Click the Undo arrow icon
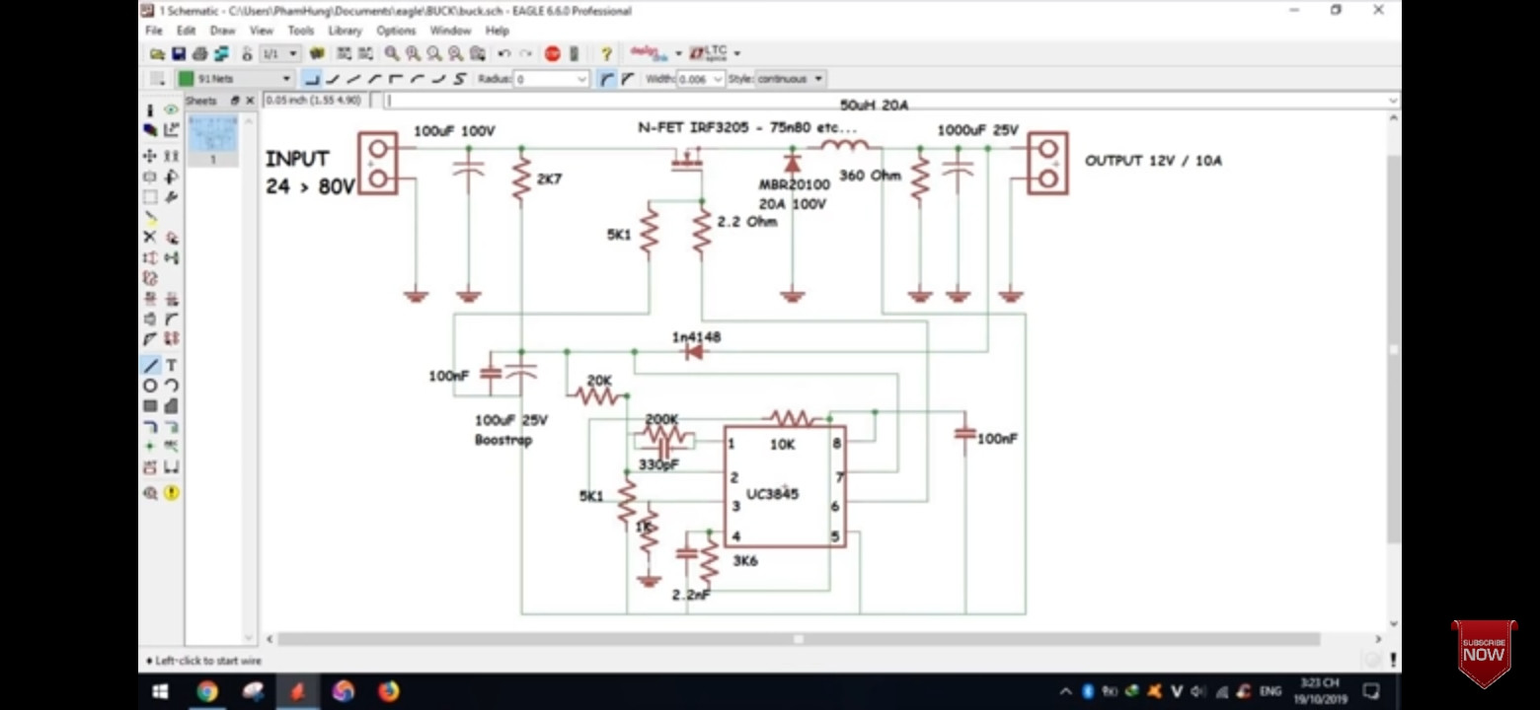The image size is (1540, 710). (504, 53)
